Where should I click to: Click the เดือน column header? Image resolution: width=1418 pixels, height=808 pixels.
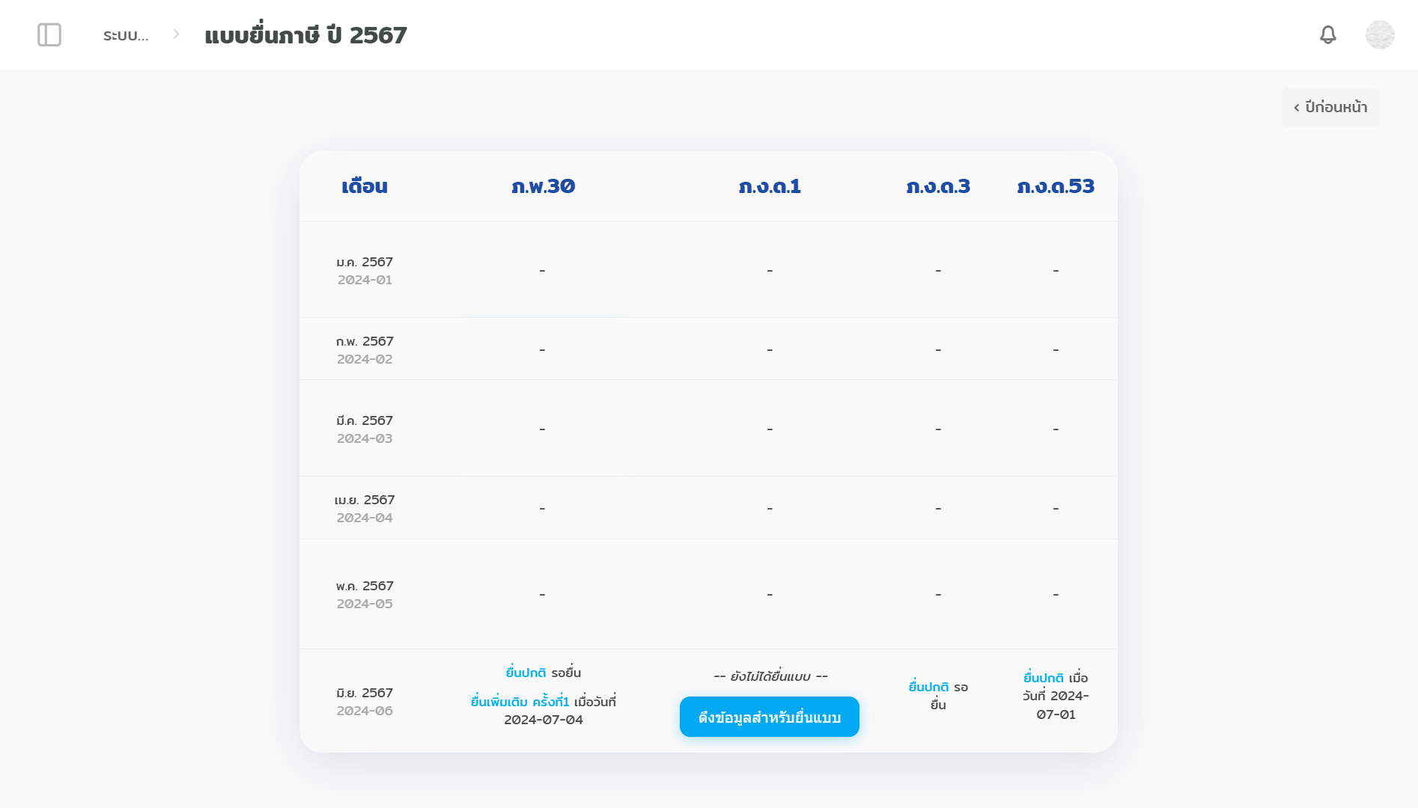(365, 186)
